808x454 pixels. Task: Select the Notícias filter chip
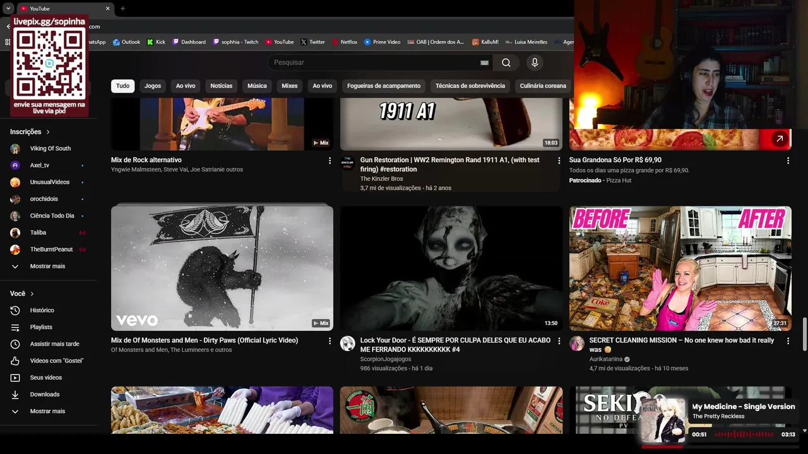coord(222,86)
